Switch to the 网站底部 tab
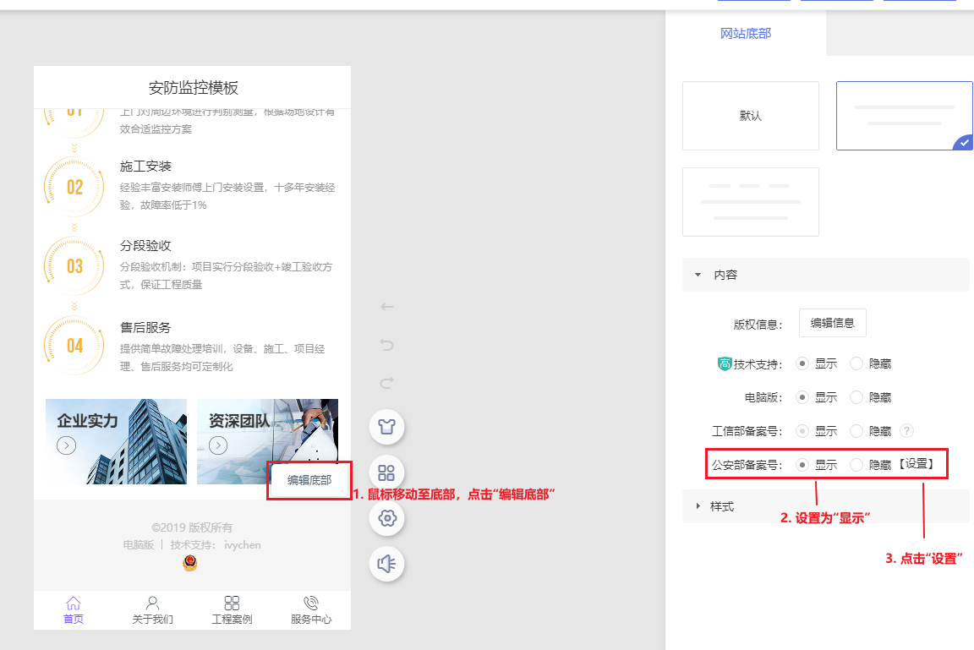Image resolution: width=974 pixels, height=650 pixels. 746,34
